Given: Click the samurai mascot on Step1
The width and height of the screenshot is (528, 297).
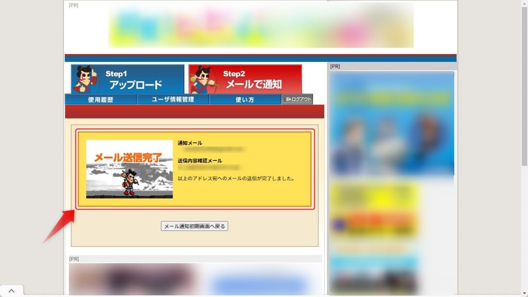Looking at the screenshot, I should pos(86,79).
